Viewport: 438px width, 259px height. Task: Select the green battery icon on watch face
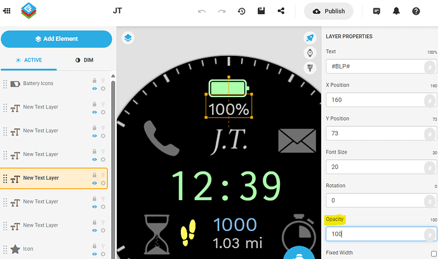pyautogui.click(x=229, y=88)
